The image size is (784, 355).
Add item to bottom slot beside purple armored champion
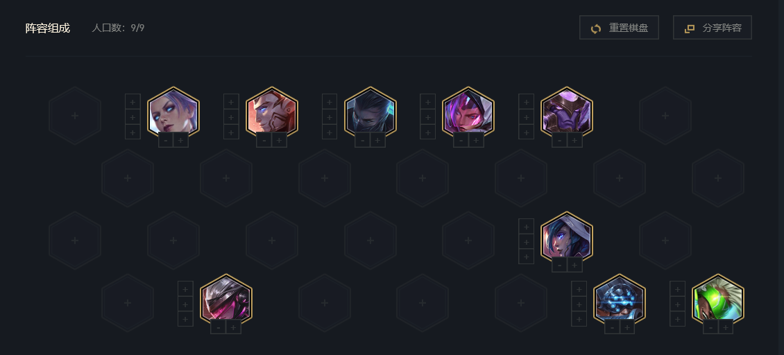coord(526,132)
